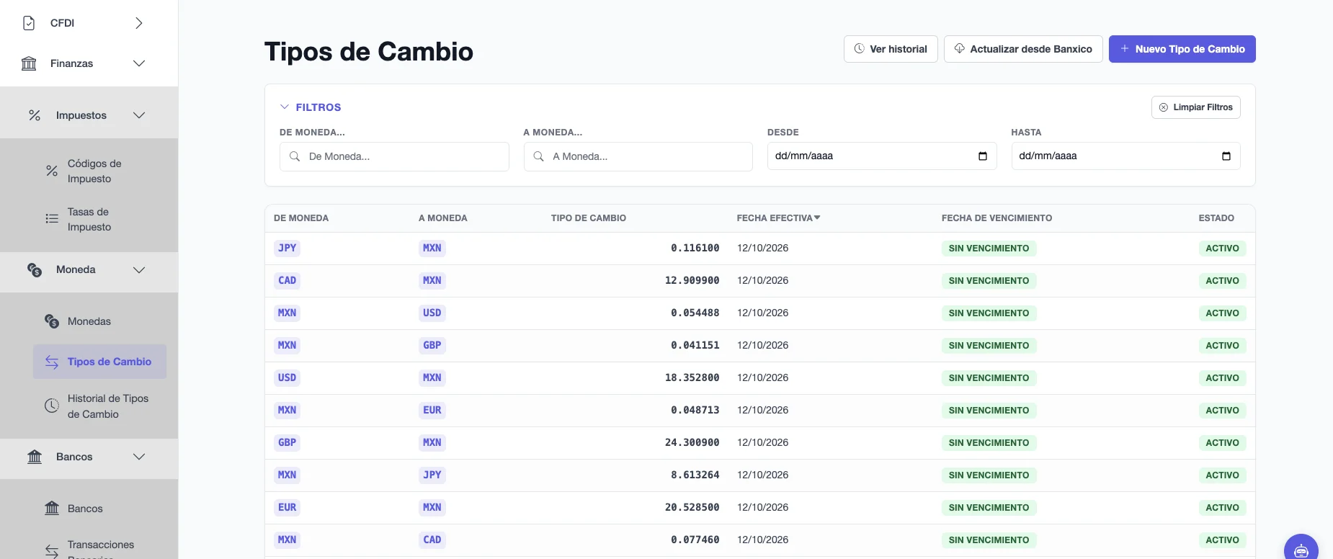Click the Tipo de Cambio column header
1333x559 pixels.
pyautogui.click(x=589, y=218)
